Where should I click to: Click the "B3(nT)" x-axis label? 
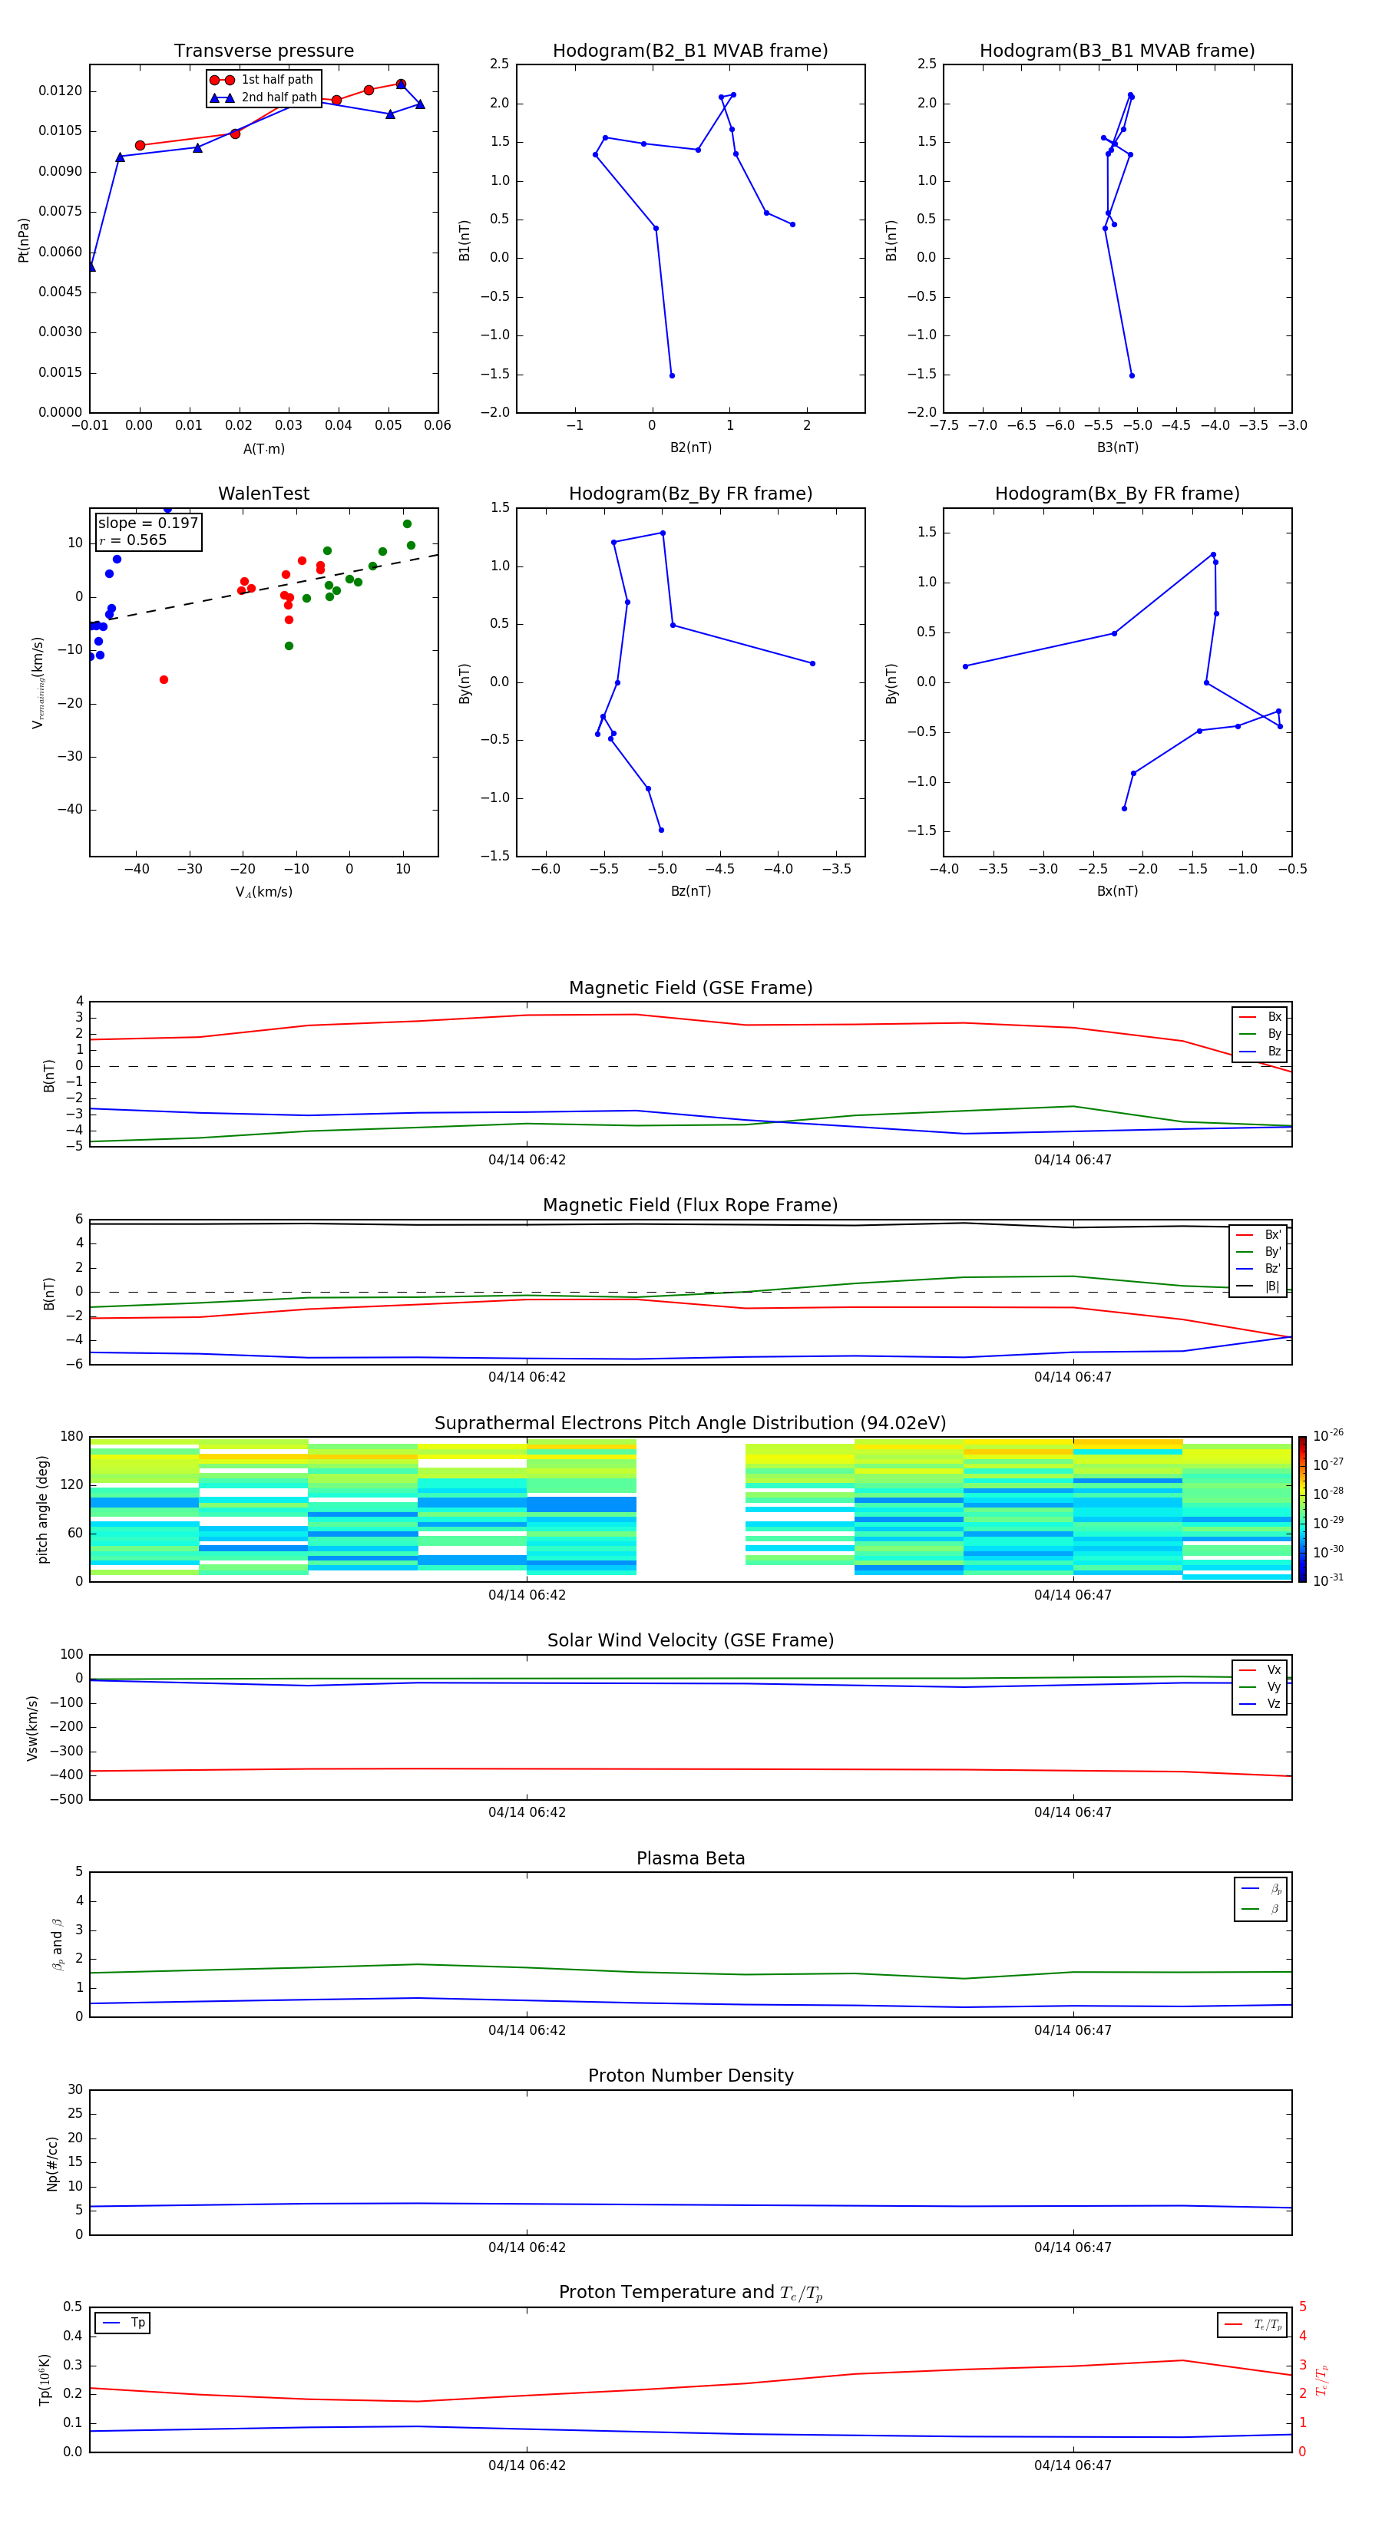(x=1117, y=447)
